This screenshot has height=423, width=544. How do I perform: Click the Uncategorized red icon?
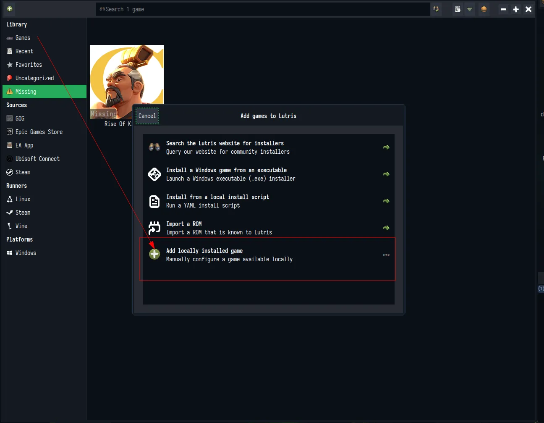click(10, 78)
